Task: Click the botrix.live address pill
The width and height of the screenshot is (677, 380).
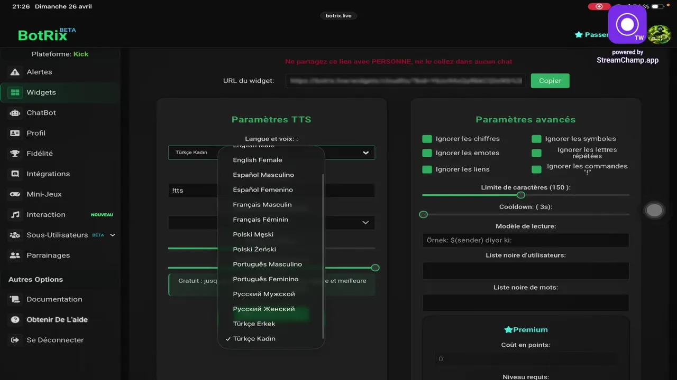Action: tap(338, 16)
